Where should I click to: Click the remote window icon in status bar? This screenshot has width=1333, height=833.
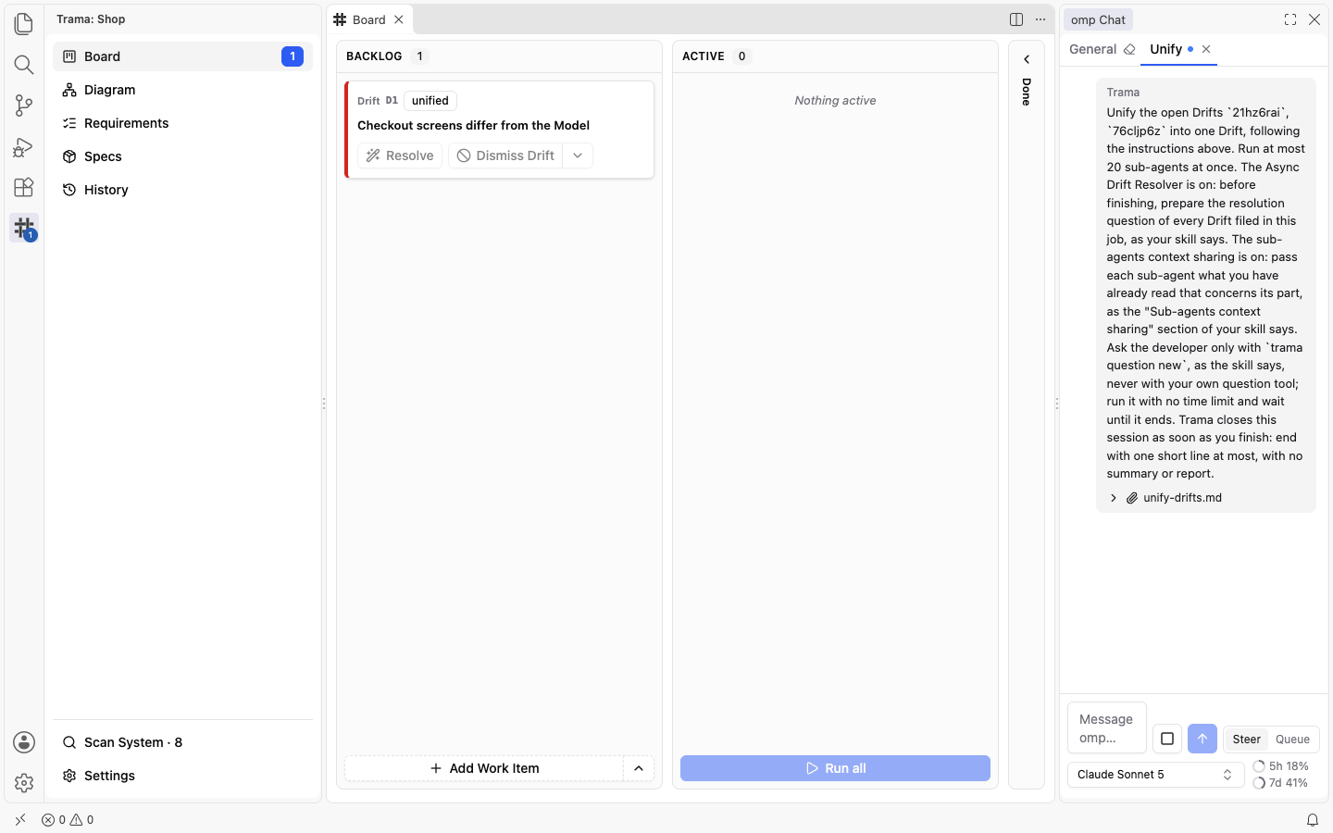pyautogui.click(x=20, y=820)
